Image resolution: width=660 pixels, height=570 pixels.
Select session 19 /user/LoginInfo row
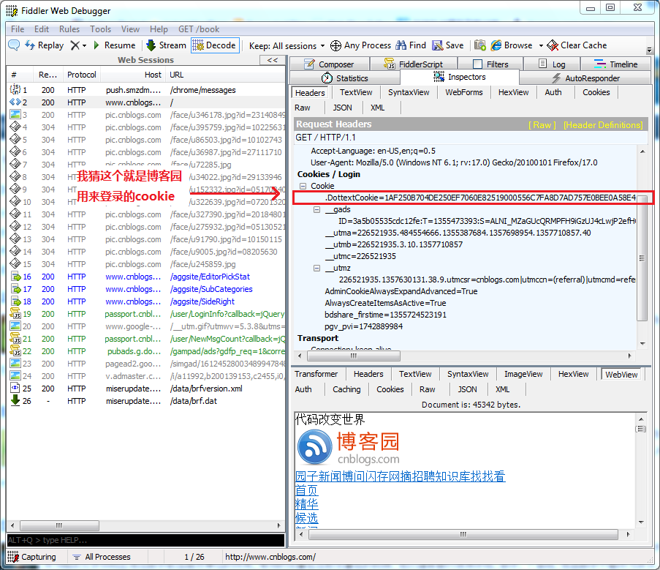(x=146, y=314)
